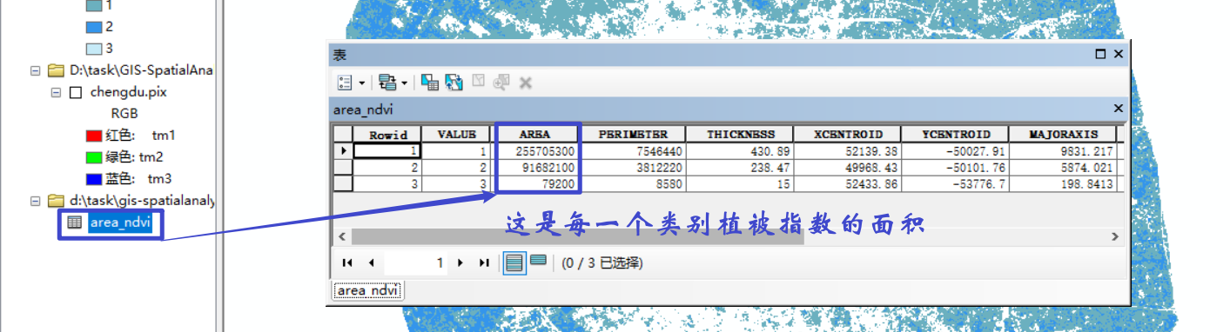Click class 3 light blue legend swatch
The image size is (1230, 332).
click(94, 49)
